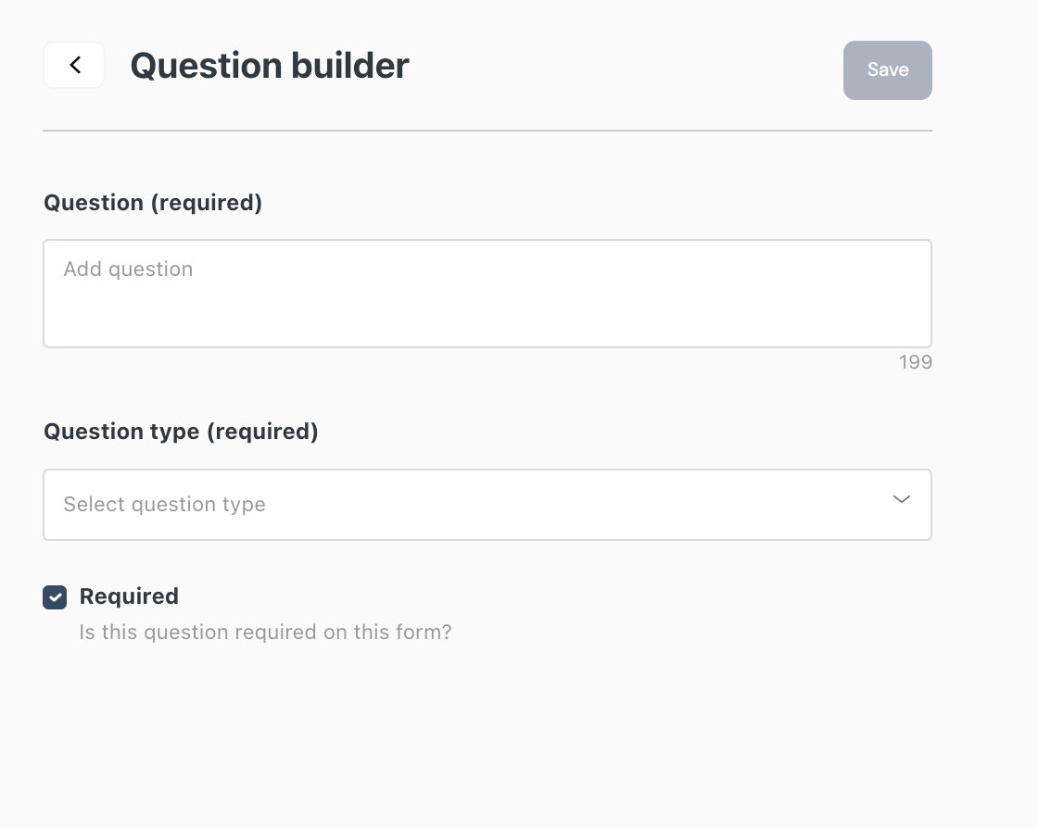This screenshot has height=828, width=1038.
Task: Uncheck the Required checkbox
Action: pyautogui.click(x=55, y=597)
